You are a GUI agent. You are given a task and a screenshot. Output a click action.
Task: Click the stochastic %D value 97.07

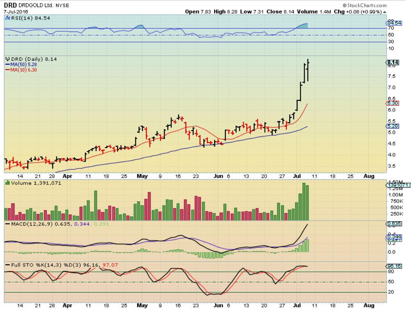coord(110,265)
